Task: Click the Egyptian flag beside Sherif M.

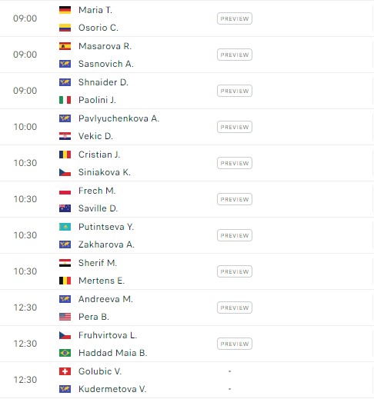Action: point(65,263)
